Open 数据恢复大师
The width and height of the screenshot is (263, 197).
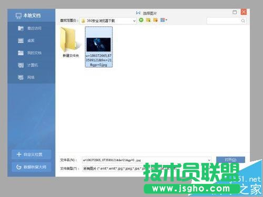32,167
